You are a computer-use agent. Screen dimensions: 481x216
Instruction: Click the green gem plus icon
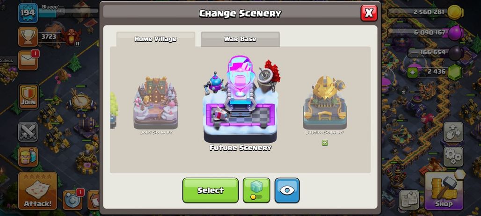click(x=412, y=72)
